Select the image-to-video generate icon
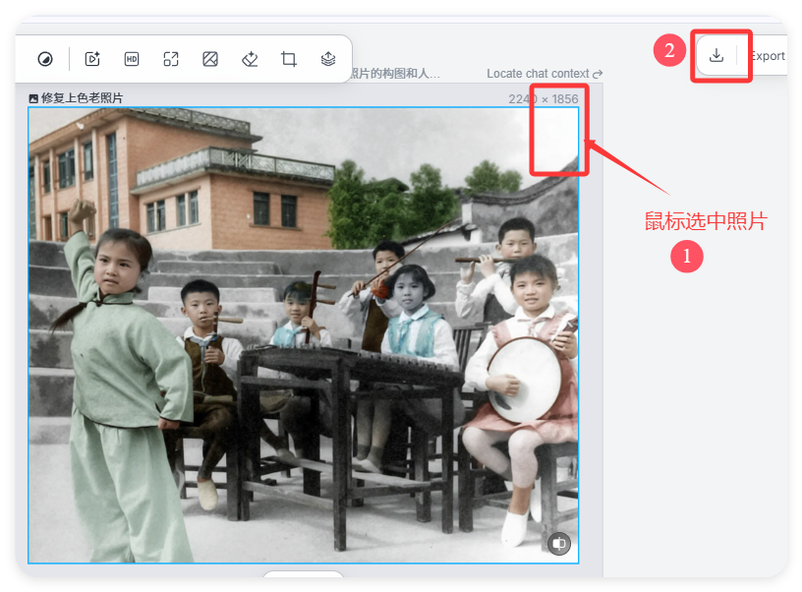Screen dimensions: 802x592 click(92, 59)
